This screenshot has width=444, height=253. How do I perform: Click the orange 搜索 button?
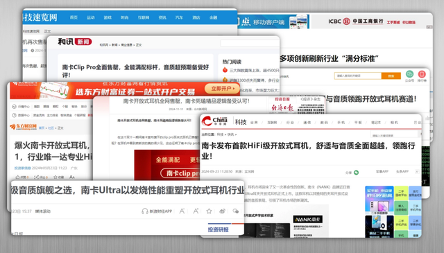point(391,76)
